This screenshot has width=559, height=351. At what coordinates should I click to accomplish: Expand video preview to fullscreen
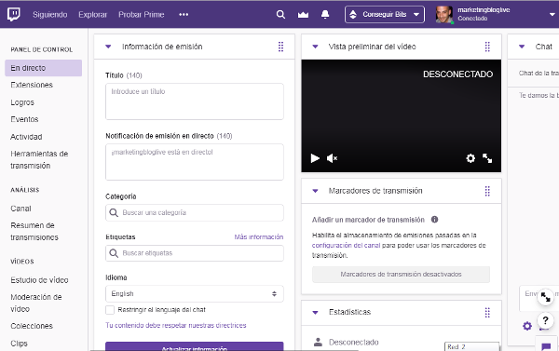point(487,158)
